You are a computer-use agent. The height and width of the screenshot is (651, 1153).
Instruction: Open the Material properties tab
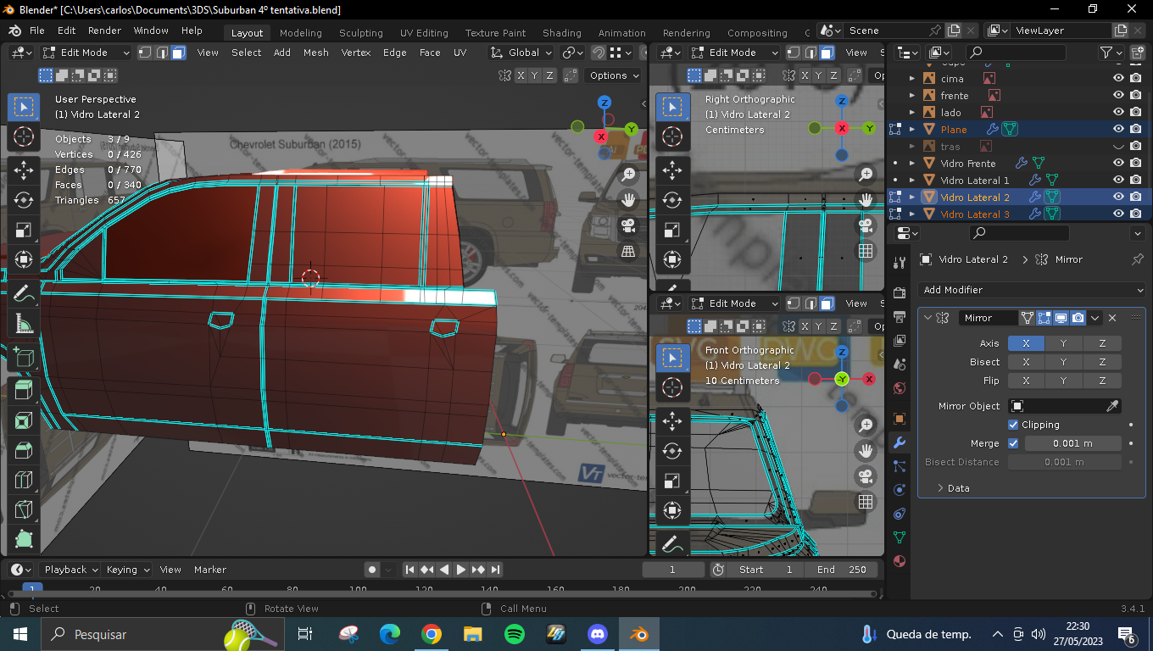[900, 561]
